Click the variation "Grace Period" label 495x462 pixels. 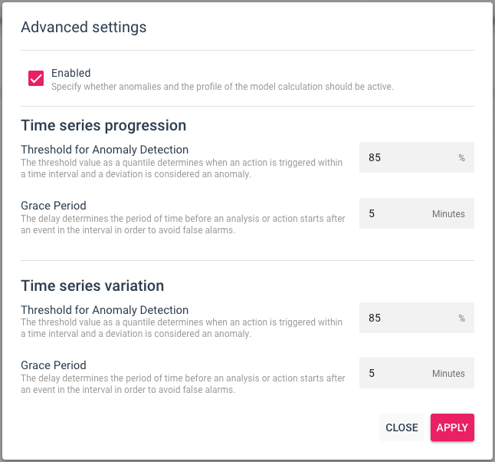(x=54, y=365)
